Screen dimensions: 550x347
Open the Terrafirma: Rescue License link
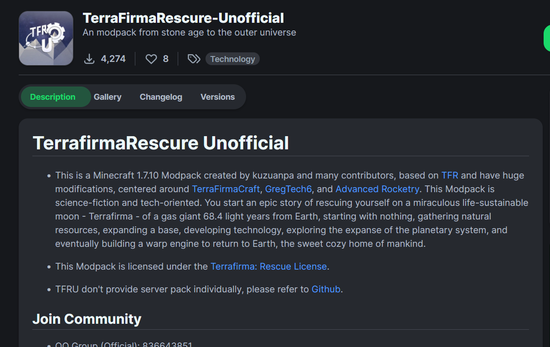tap(268, 266)
